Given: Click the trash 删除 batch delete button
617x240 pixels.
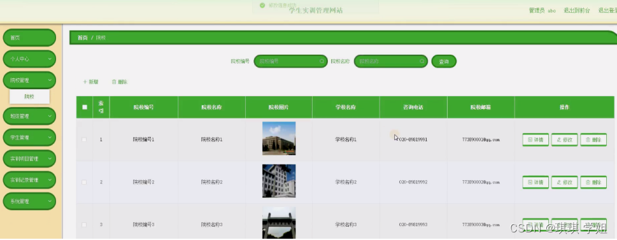Looking at the screenshot, I should [120, 82].
